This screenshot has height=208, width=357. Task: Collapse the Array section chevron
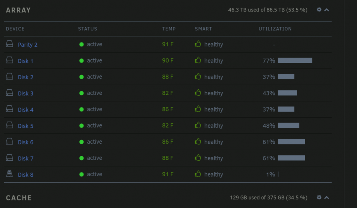click(327, 10)
